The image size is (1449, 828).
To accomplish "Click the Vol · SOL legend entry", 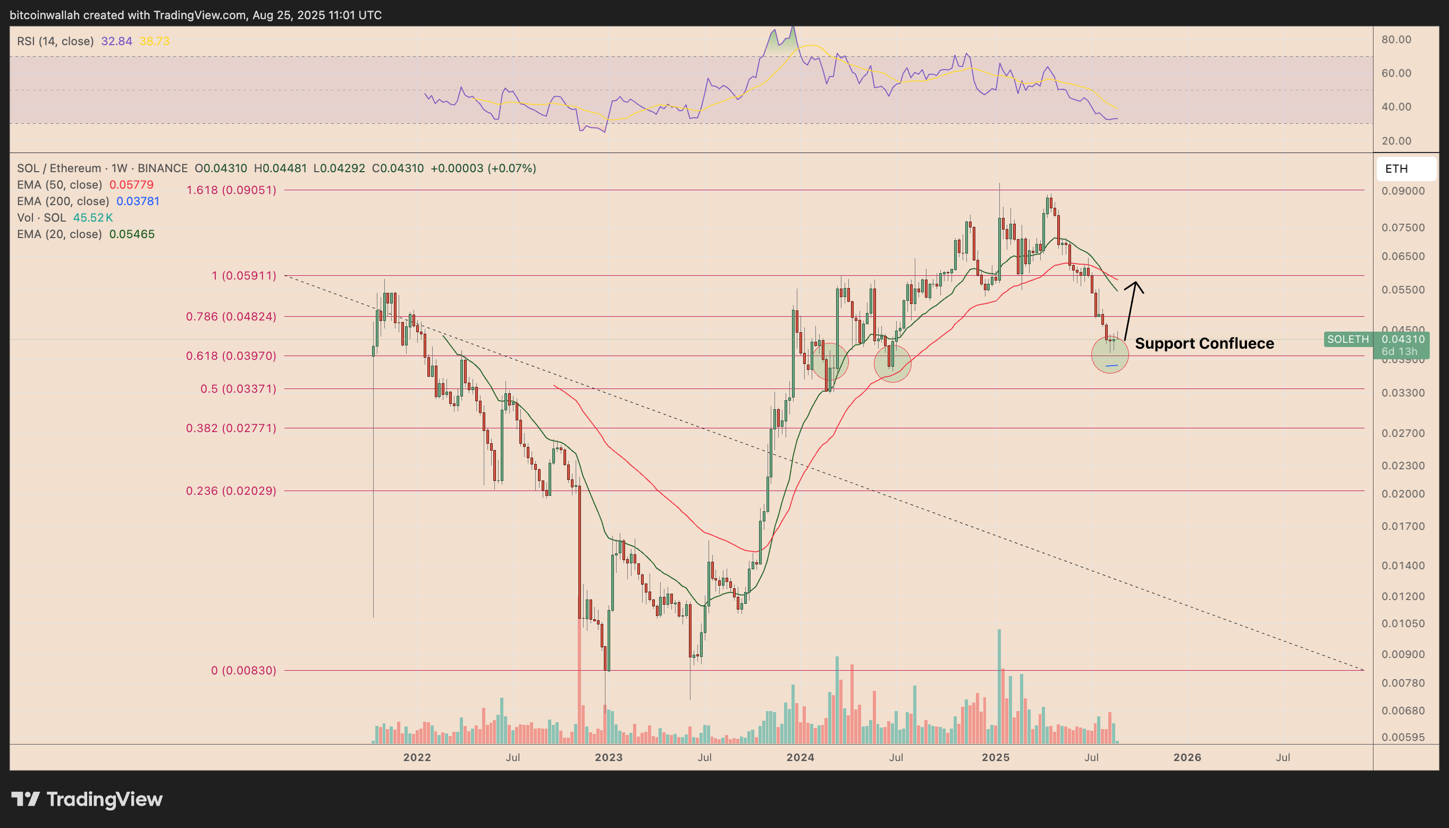I will pos(41,218).
